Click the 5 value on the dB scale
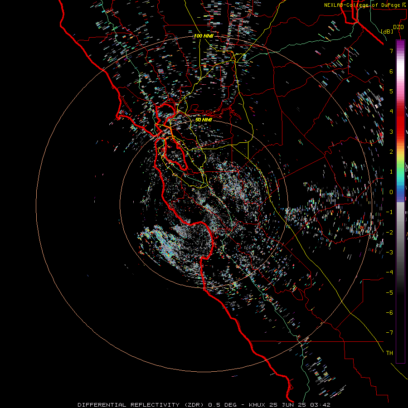 391,91
